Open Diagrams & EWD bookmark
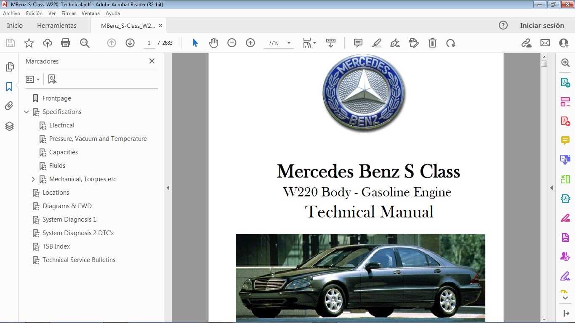Image resolution: width=575 pixels, height=323 pixels. [67, 206]
